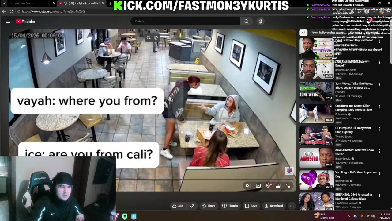Open the Twisted Society channel name
The height and width of the screenshot is (221, 392).
pyautogui.click(x=344, y=136)
